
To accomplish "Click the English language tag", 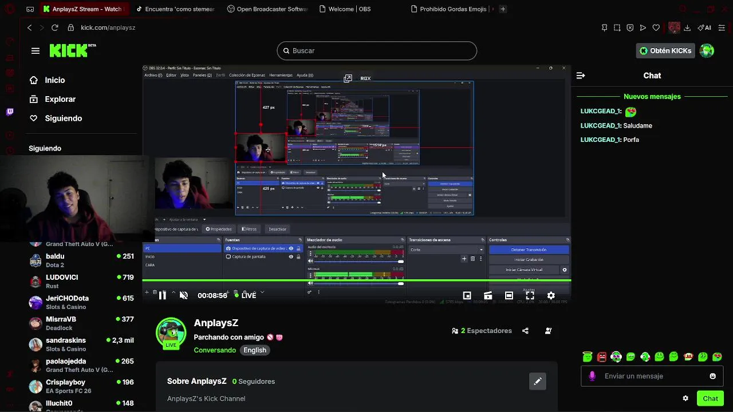I will point(255,350).
